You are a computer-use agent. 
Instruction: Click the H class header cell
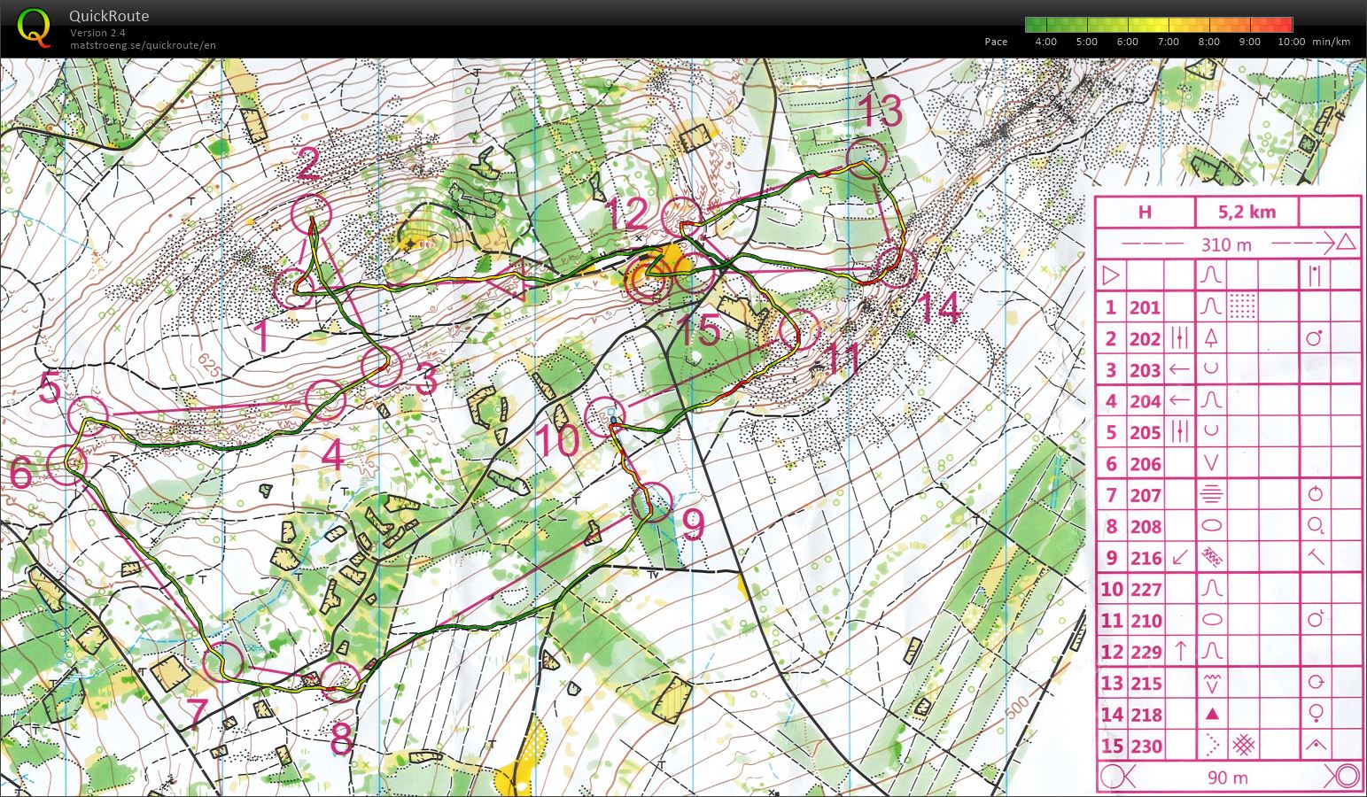click(1145, 212)
